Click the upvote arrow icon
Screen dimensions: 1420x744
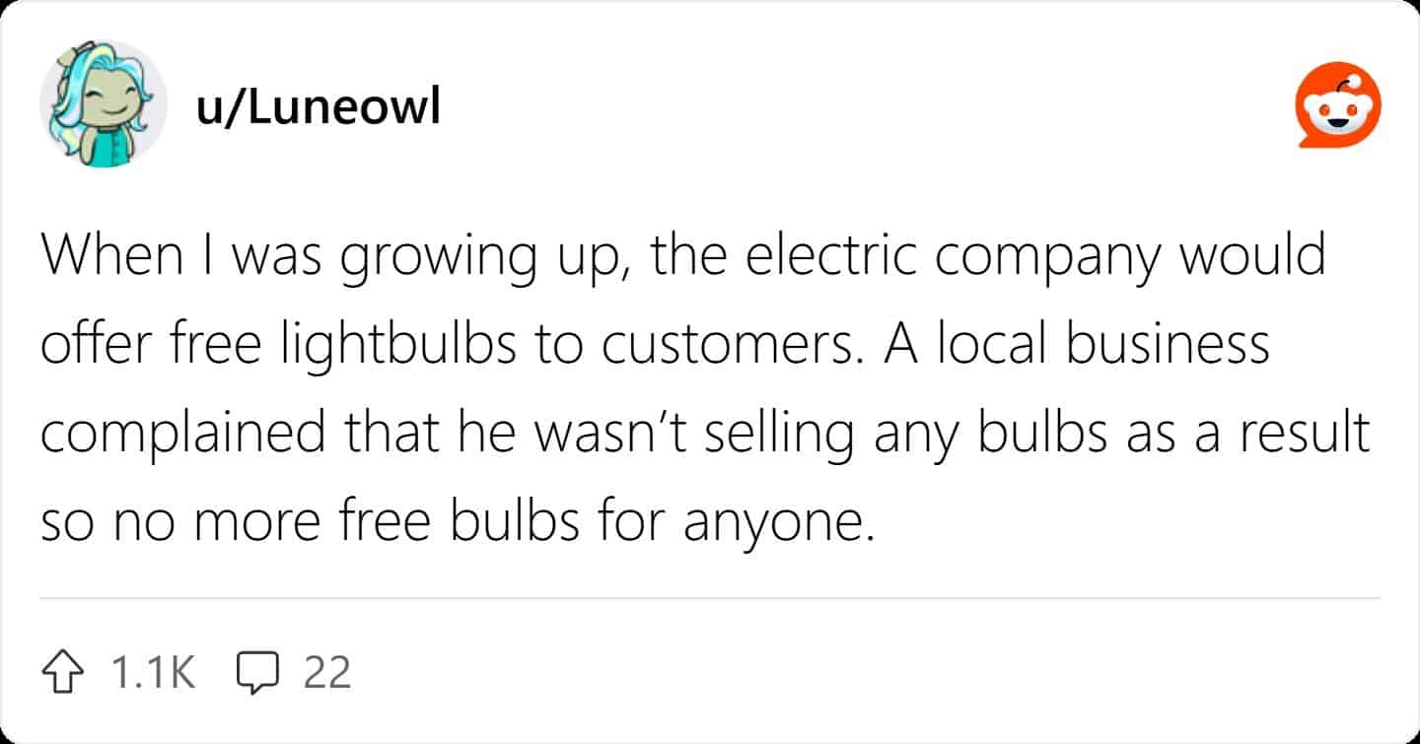tap(64, 673)
